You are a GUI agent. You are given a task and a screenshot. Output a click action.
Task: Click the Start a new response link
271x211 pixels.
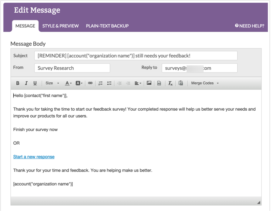[34, 157]
